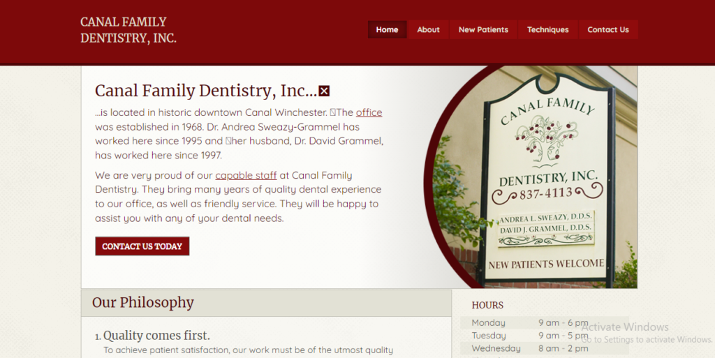Screen dimensions: 715x358
Task: Select the 'Quality comes first.' heading
Action: coord(156,336)
